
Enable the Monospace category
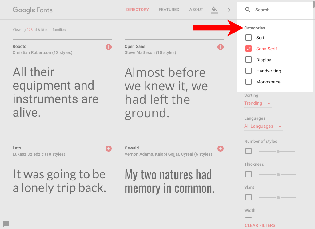[x=249, y=82]
